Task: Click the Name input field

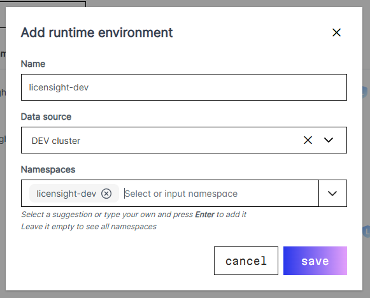Action: click(184, 87)
